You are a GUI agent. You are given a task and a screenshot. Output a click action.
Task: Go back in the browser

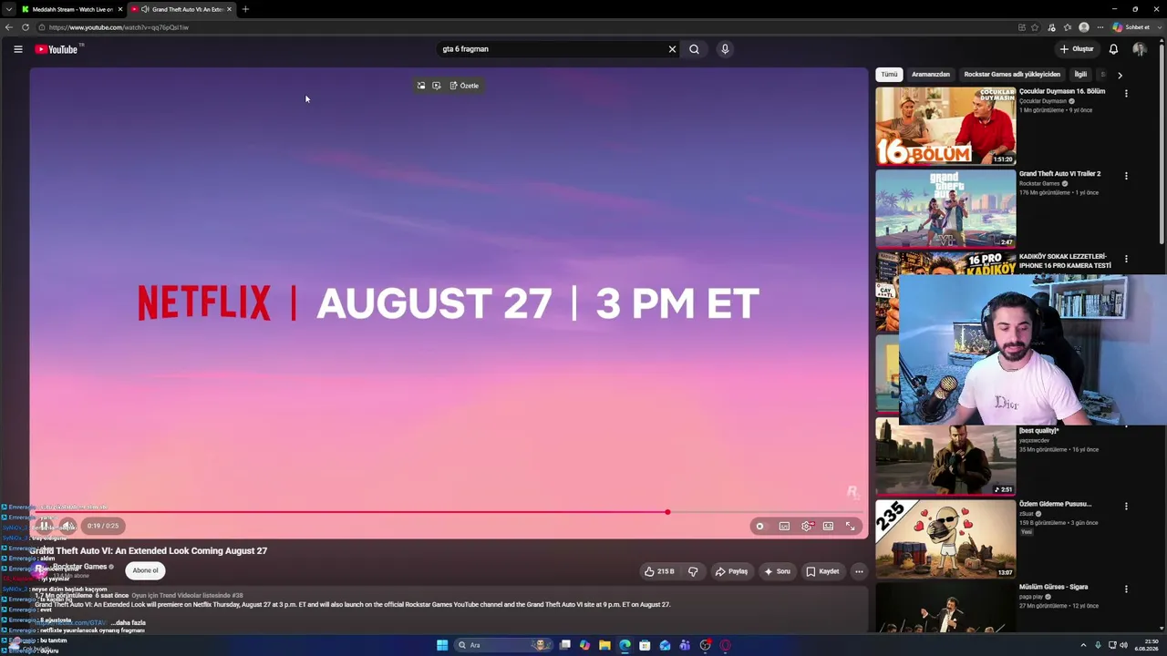(9, 27)
